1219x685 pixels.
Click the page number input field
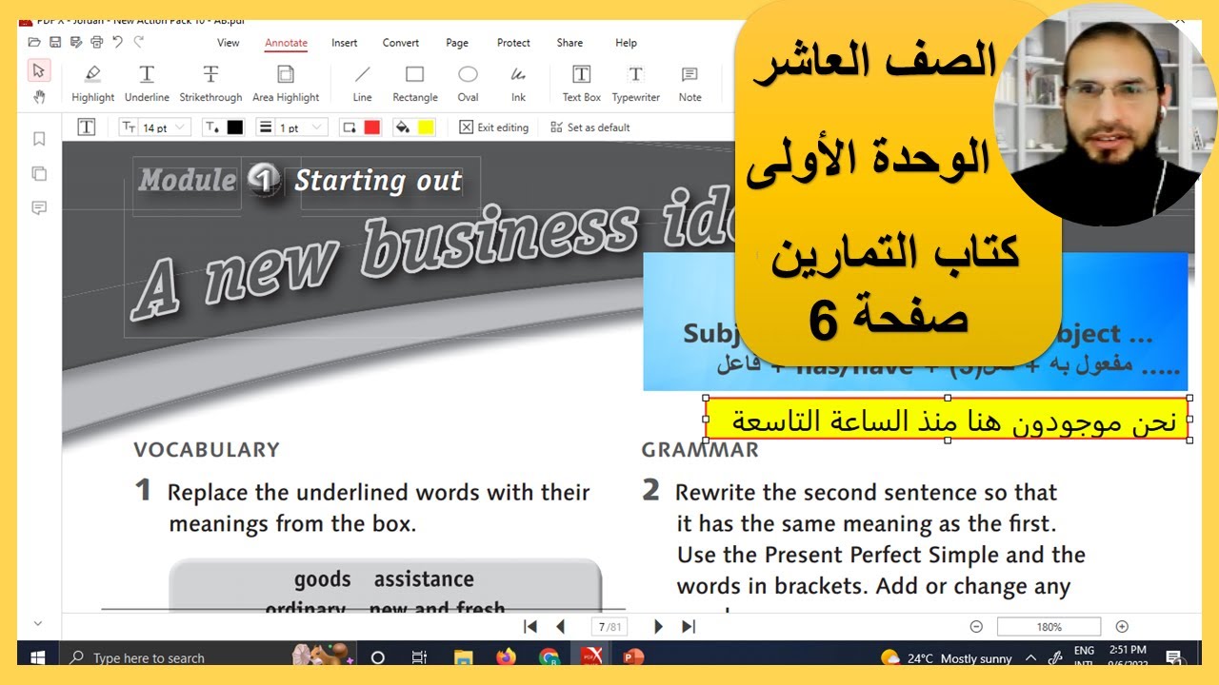point(609,627)
